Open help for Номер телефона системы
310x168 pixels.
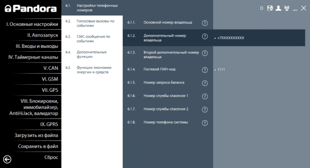point(205,123)
